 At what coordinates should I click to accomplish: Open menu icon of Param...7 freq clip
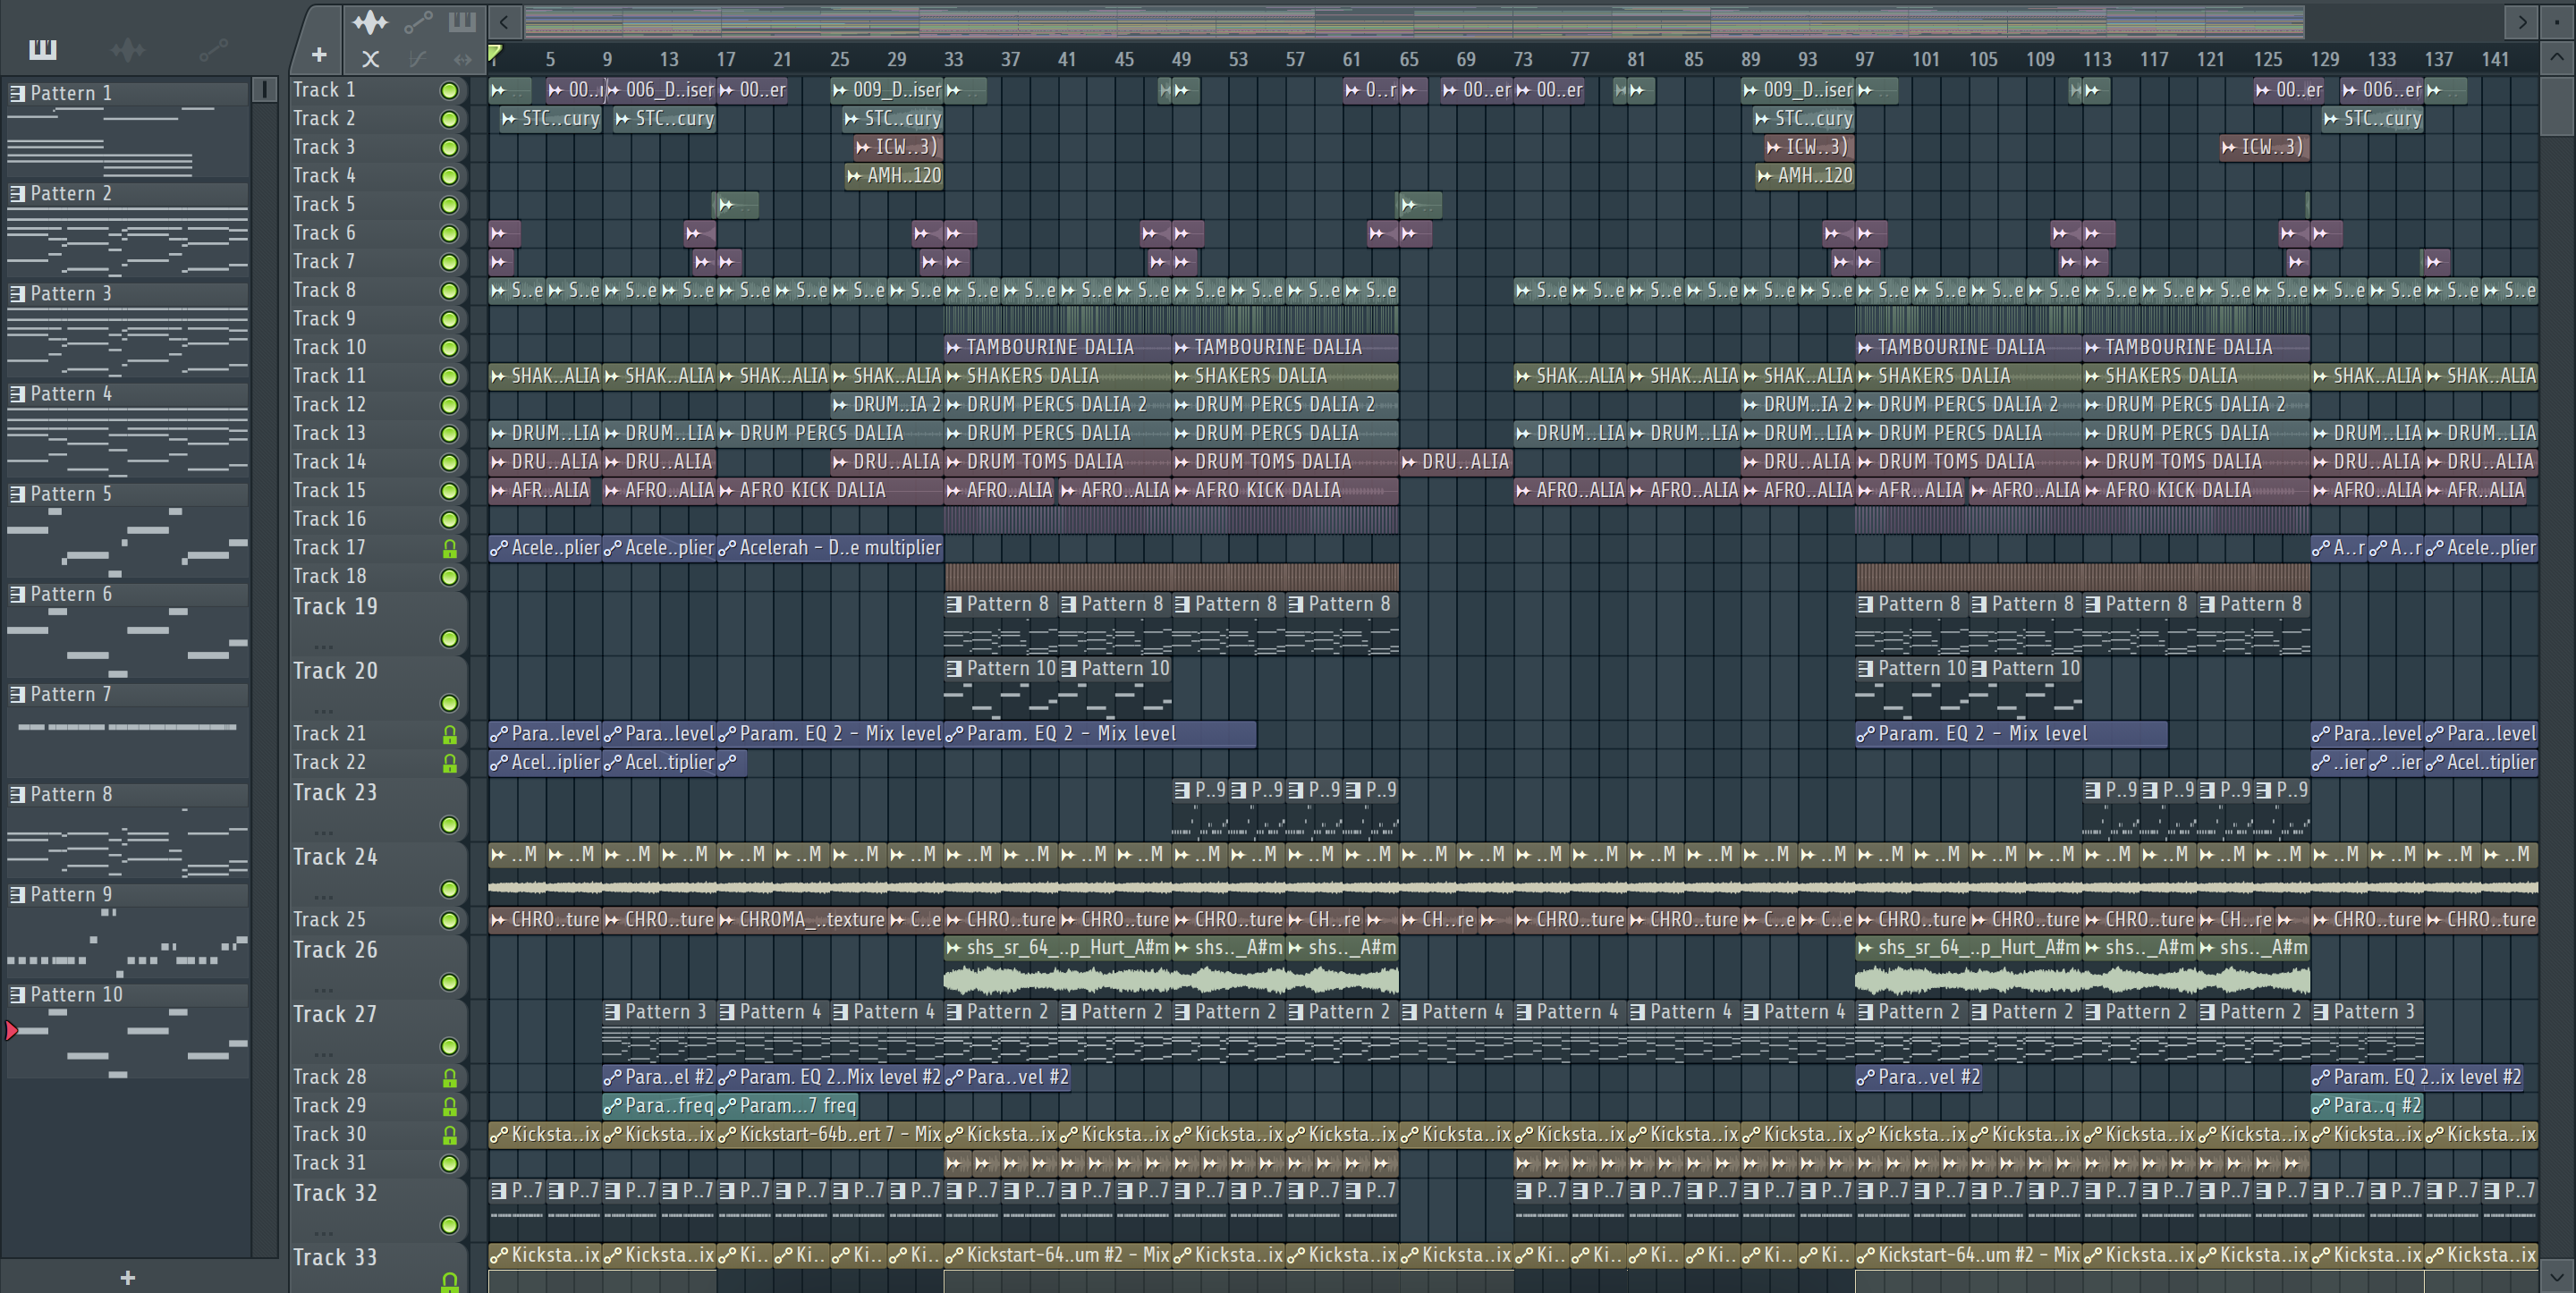click(x=727, y=1106)
